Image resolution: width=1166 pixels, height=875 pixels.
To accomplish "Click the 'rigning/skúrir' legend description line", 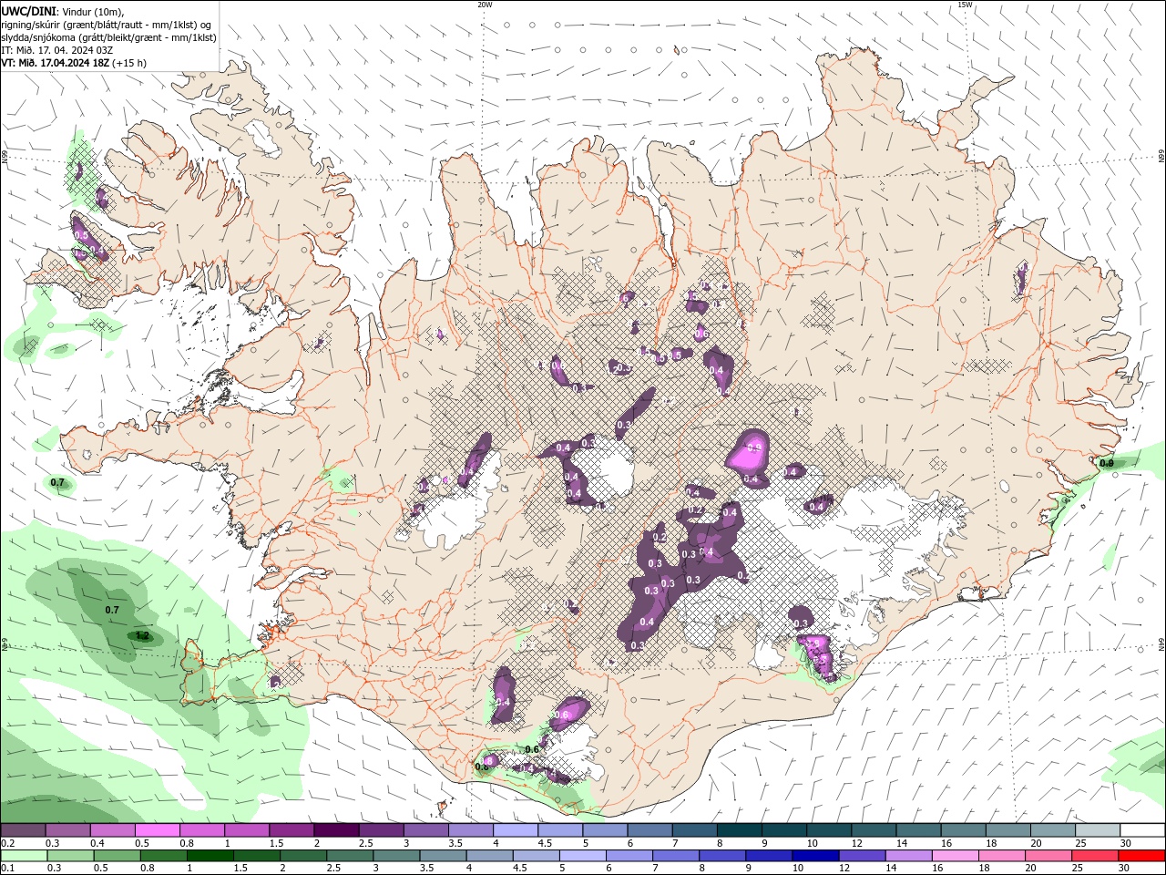I will [x=107, y=24].
